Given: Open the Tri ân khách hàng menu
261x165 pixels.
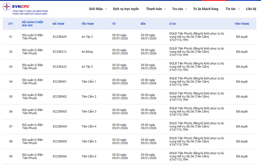Looking at the screenshot, I should click(x=206, y=9).
